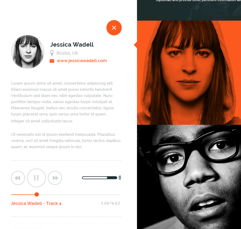The height and width of the screenshot is (229, 241).
Task: Click the Jessica Wadell name heading
Action: (x=72, y=44)
